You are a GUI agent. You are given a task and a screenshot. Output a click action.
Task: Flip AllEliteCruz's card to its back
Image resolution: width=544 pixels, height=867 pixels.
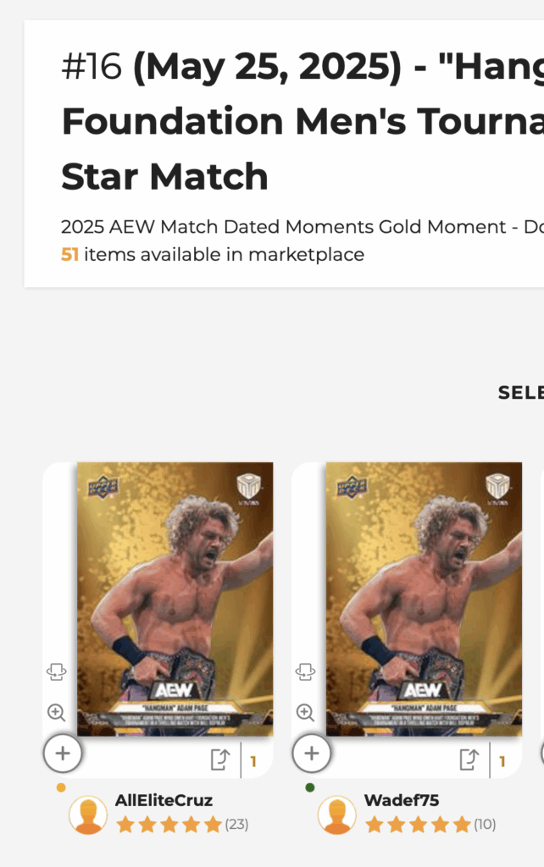[57, 671]
